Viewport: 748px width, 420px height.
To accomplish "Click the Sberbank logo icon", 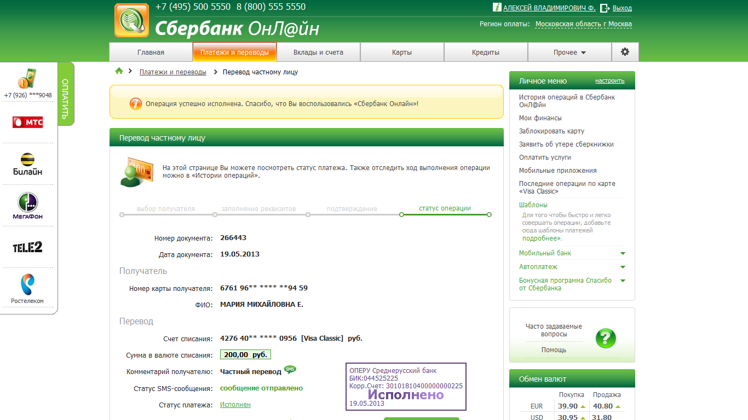I will 131,20.
